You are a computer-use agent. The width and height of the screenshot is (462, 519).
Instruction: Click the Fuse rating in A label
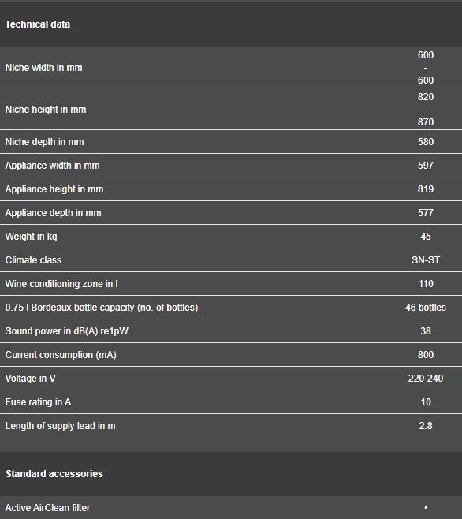point(38,402)
